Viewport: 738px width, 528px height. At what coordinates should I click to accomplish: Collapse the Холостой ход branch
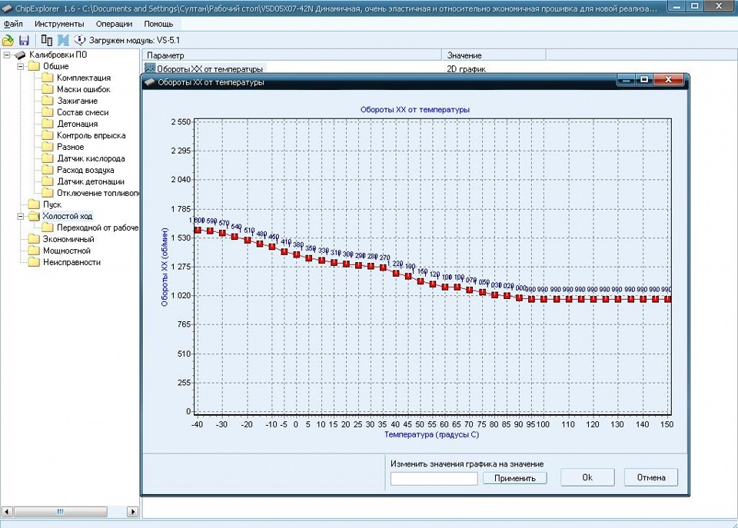coord(21,216)
